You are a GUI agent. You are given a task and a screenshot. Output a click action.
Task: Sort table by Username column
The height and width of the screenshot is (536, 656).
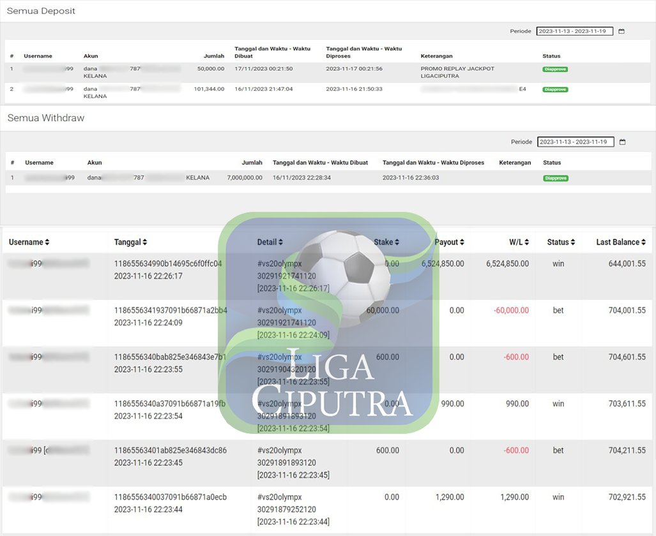click(29, 242)
